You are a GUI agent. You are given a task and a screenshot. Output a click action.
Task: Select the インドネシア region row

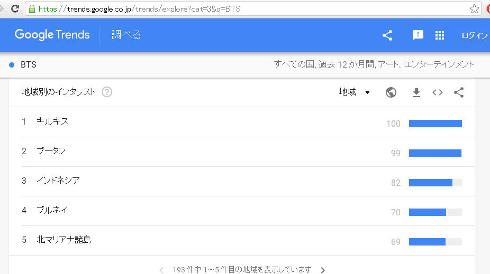tap(58, 181)
